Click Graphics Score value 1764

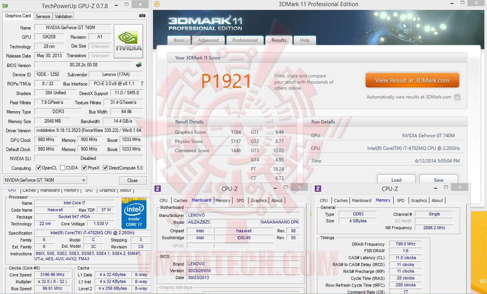tap(236, 132)
